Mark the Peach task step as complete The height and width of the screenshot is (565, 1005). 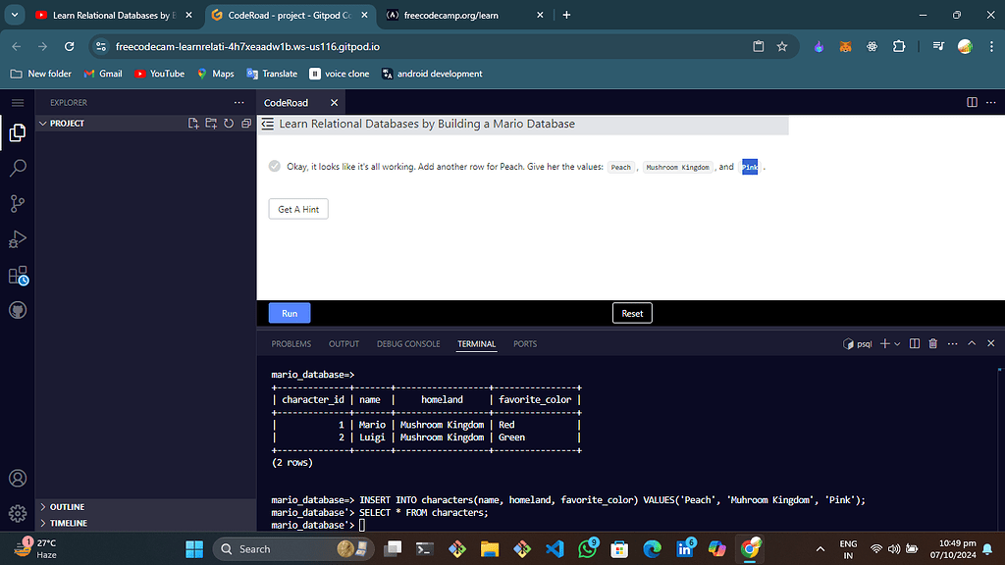click(274, 166)
